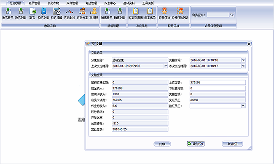Expand the 上次交班时间 dropdown arrow
The width and height of the screenshot is (274, 164).
coord(166,66)
